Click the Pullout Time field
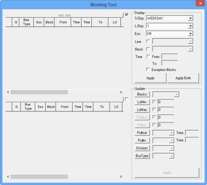 (x=192, y=133)
